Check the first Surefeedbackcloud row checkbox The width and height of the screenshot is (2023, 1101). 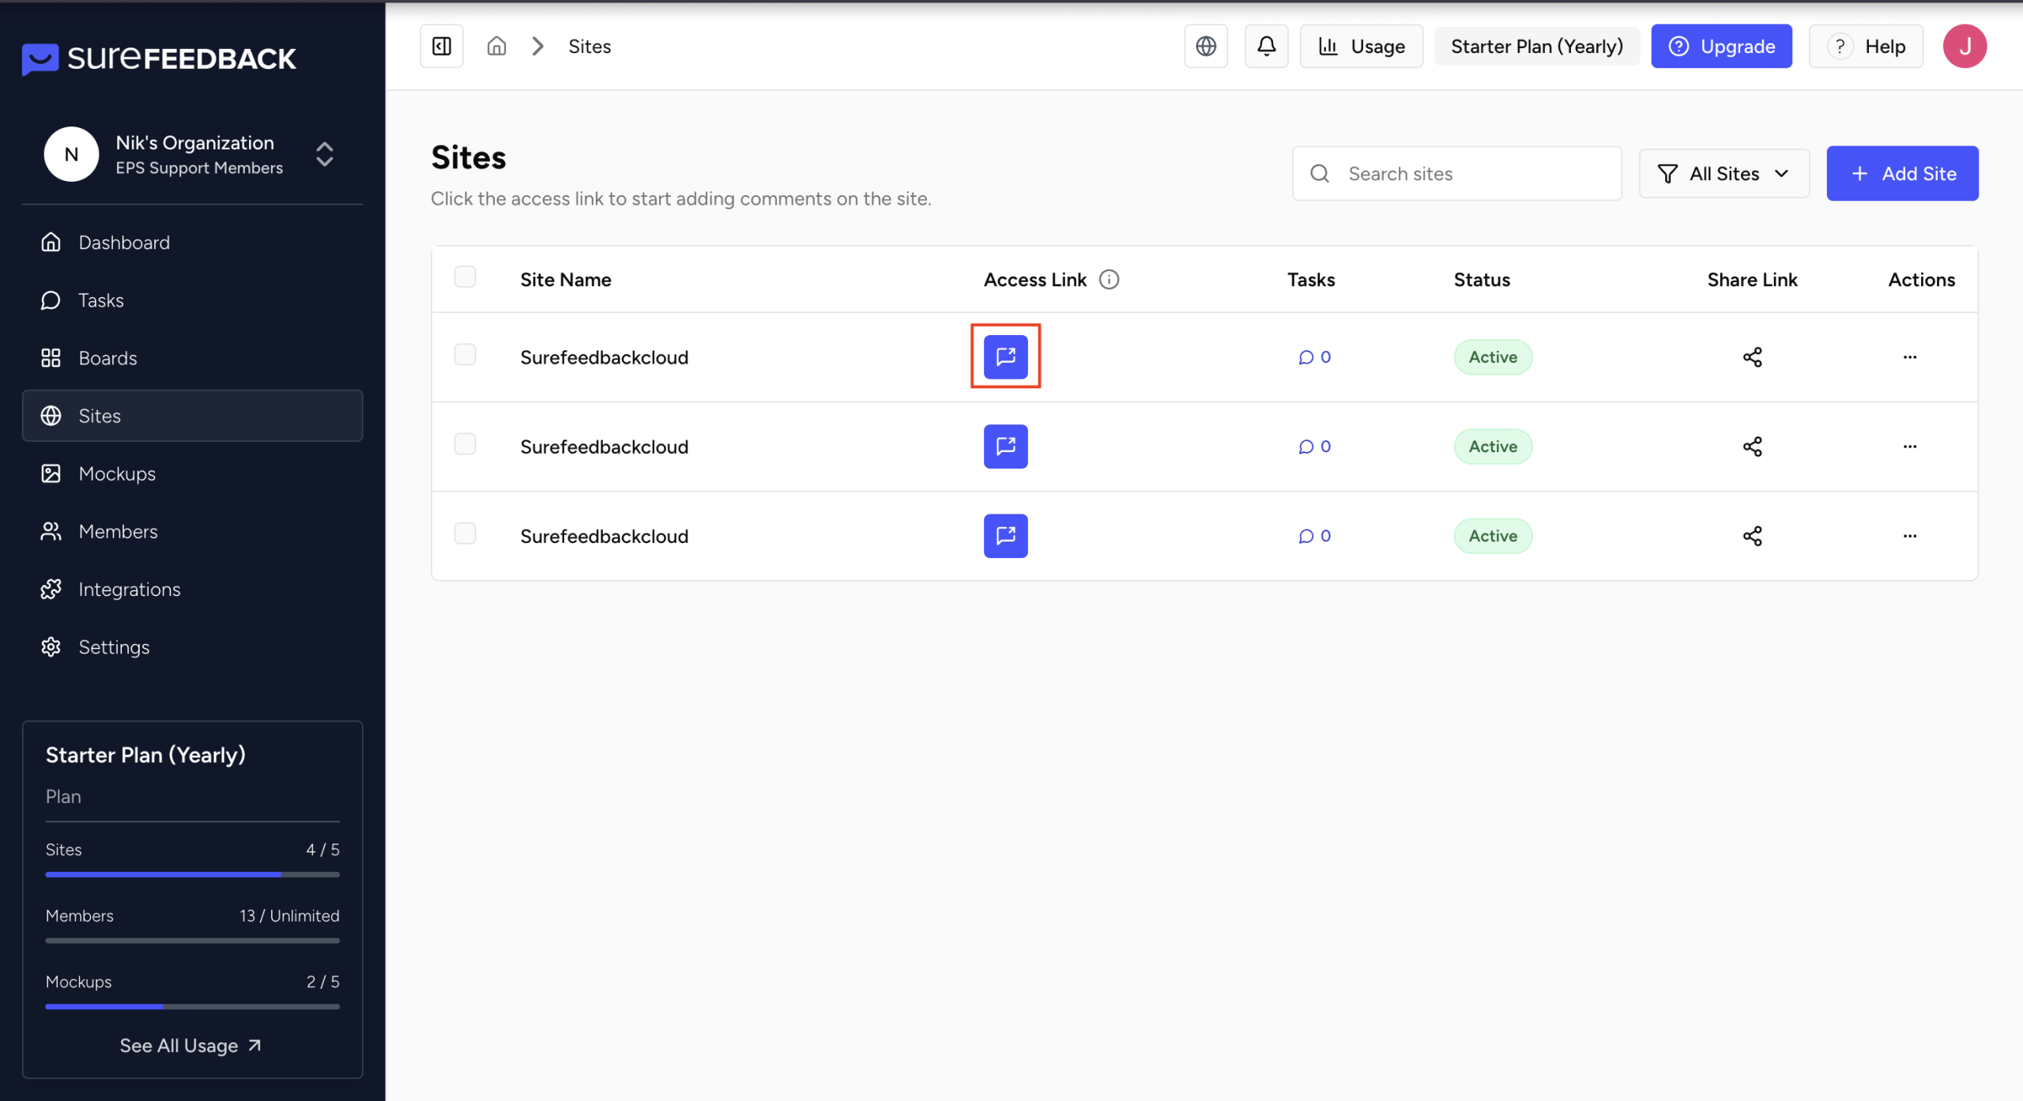point(465,355)
